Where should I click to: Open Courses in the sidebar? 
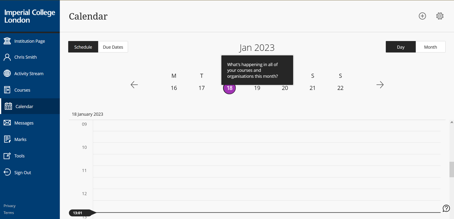point(22,90)
